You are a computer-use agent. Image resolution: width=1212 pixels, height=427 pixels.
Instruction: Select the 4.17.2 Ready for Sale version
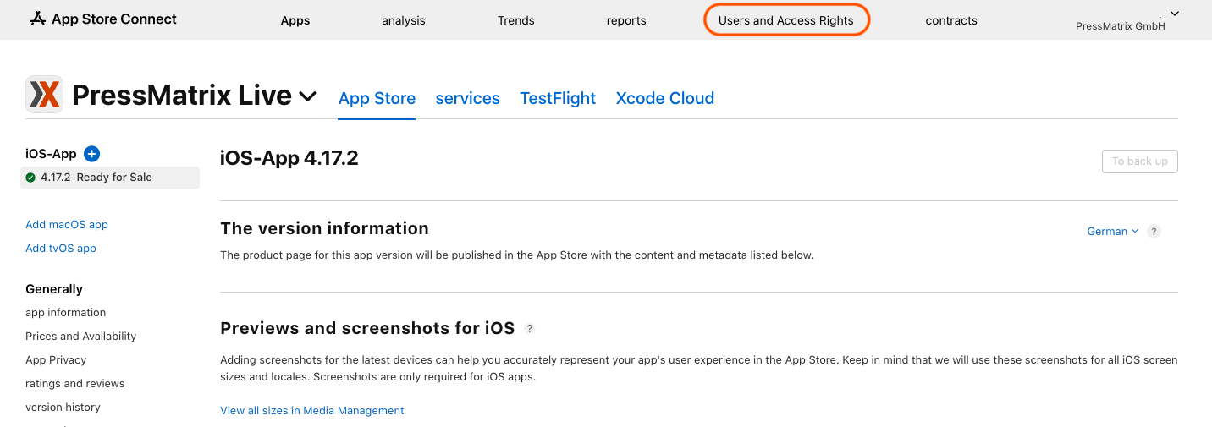110,178
